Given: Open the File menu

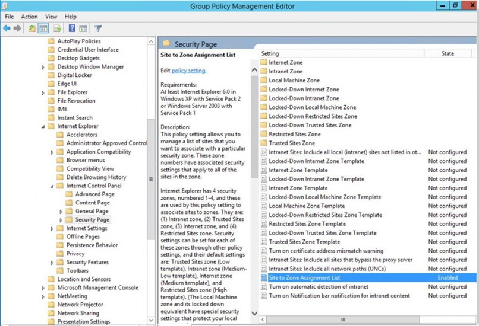Looking at the screenshot, I should click(10, 17).
